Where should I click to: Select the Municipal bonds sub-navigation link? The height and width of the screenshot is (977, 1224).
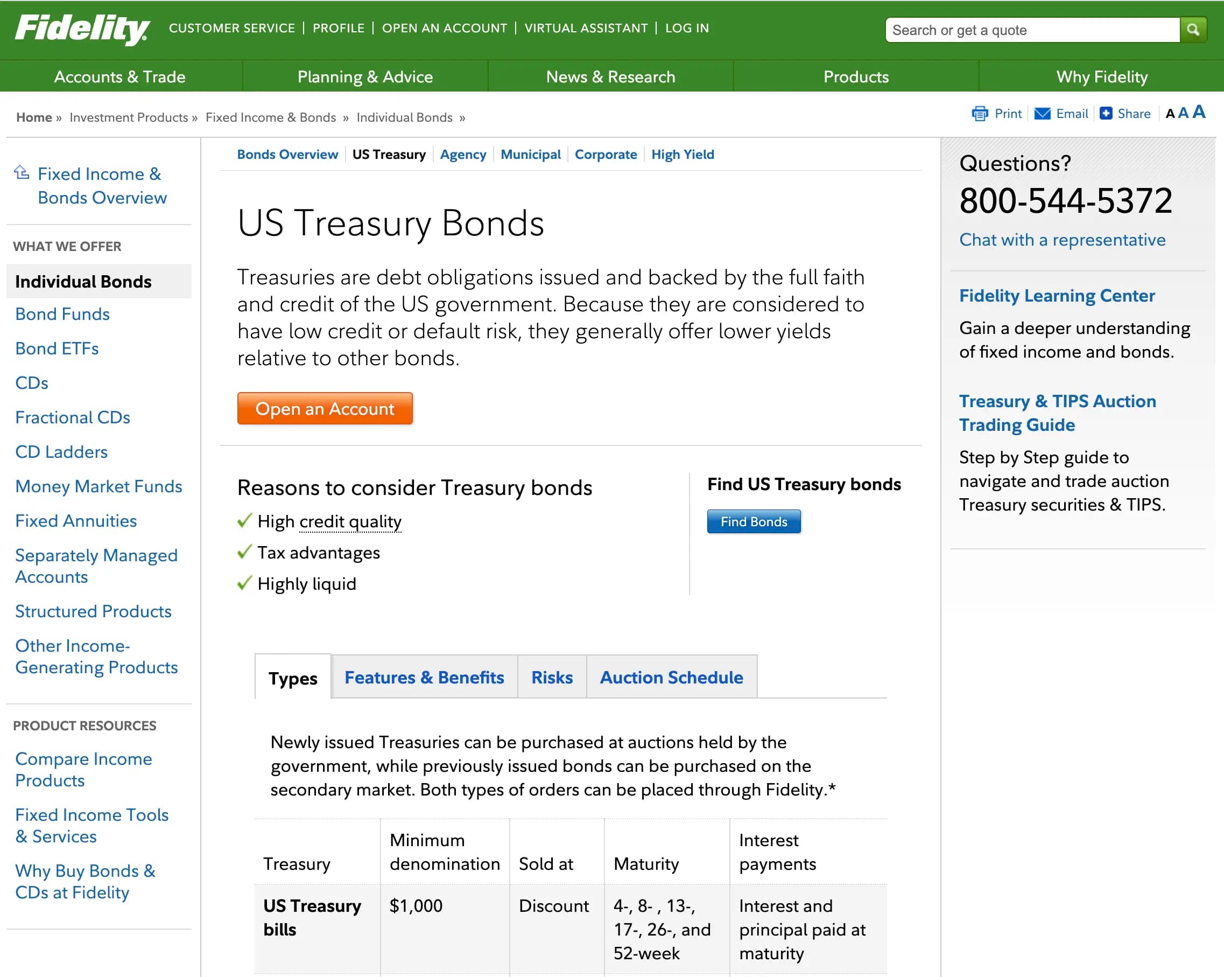530,155
